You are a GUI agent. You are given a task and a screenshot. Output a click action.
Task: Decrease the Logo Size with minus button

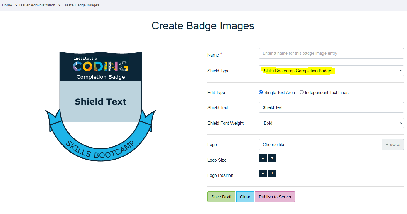click(263, 158)
